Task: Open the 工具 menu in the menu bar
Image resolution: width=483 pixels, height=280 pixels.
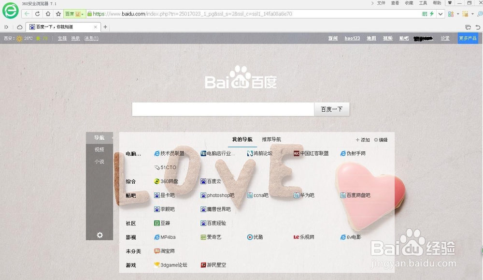Action: pos(423,3)
